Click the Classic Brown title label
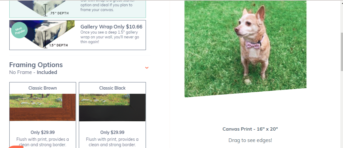The image size is (343, 148). (43, 88)
